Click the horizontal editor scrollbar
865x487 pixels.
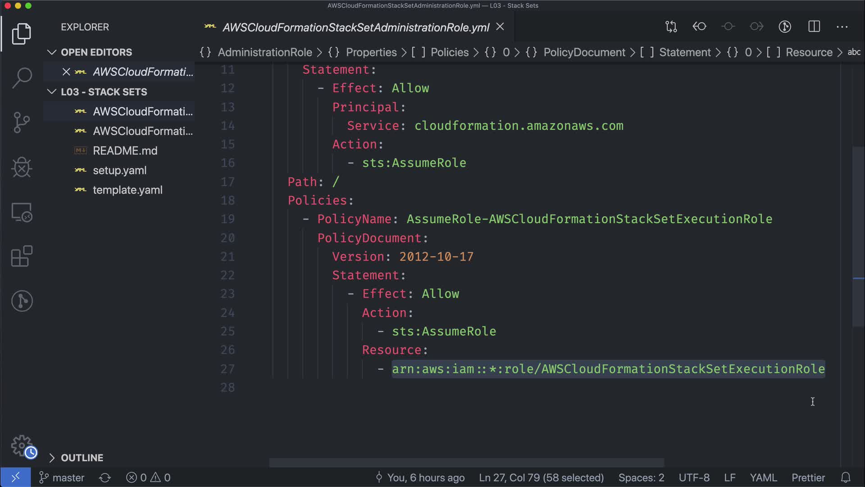(x=466, y=463)
